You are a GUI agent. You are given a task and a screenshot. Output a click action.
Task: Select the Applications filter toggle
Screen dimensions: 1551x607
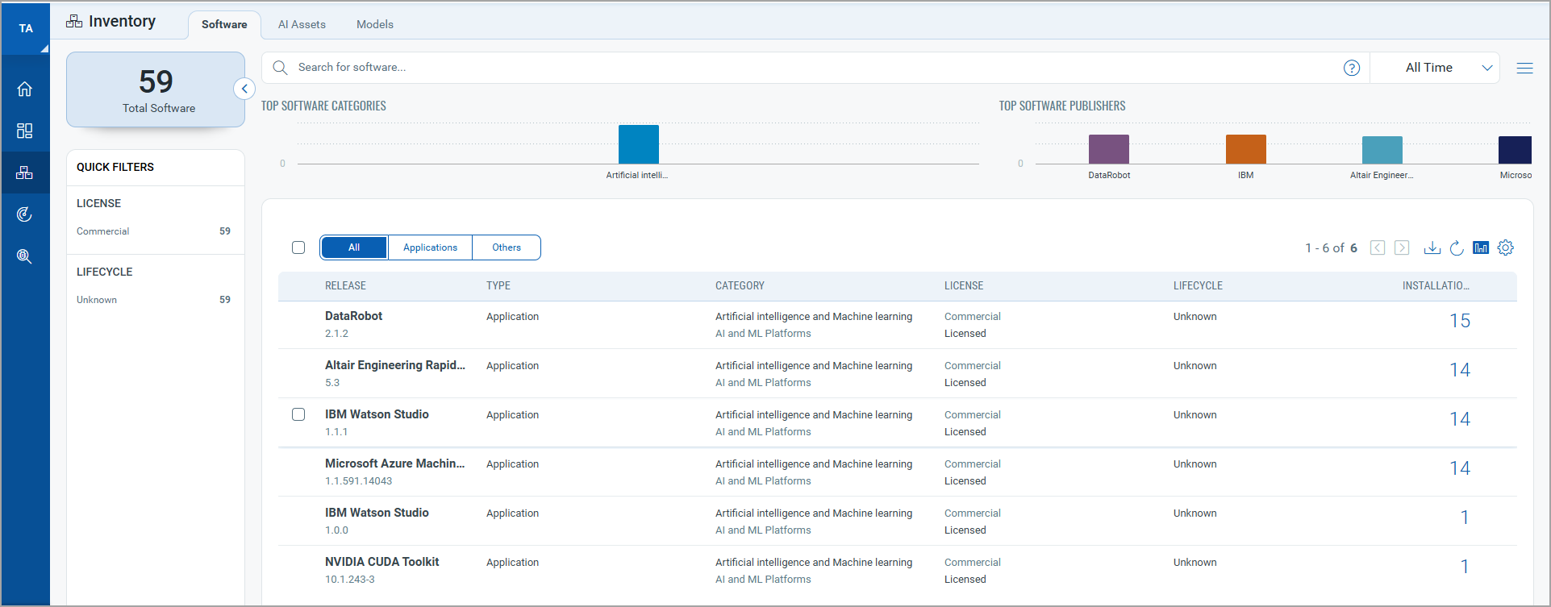(x=430, y=247)
